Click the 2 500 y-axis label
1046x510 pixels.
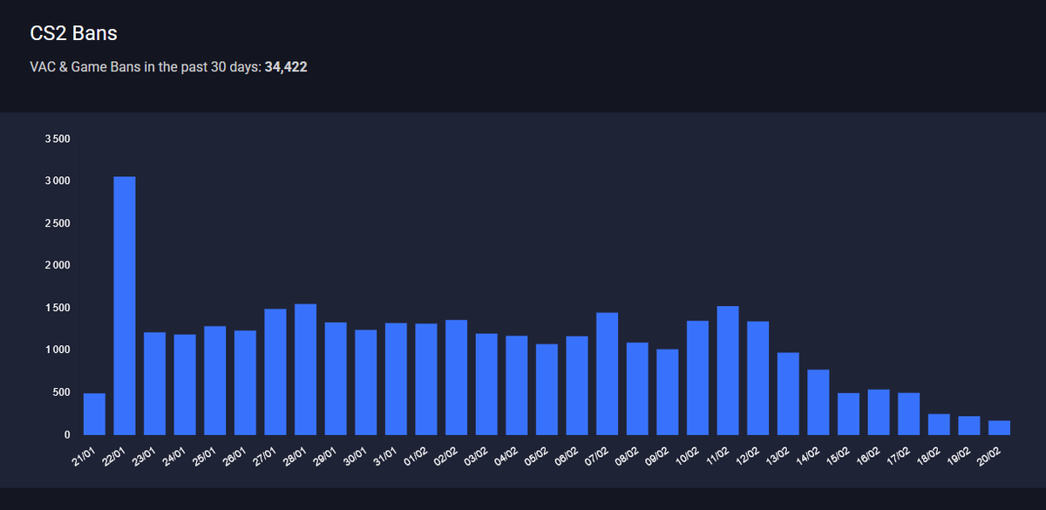[58, 223]
